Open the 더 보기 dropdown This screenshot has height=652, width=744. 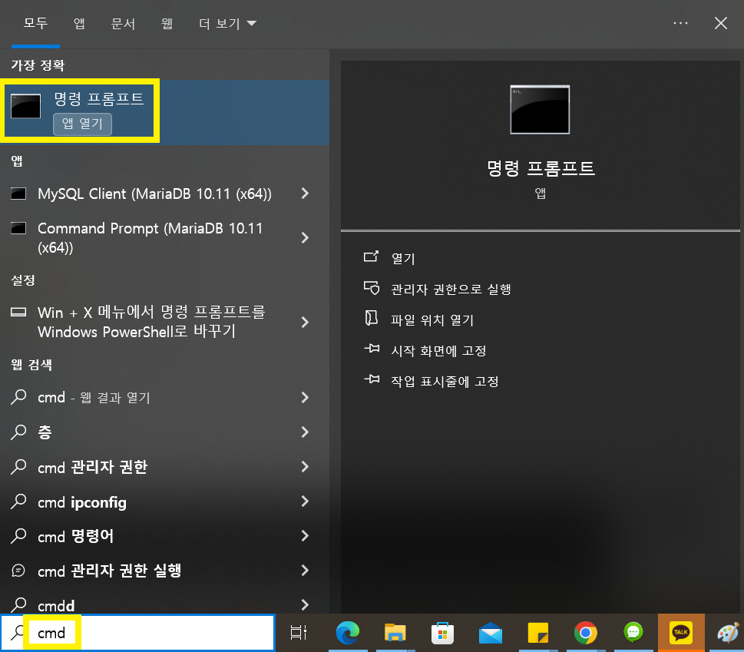click(x=228, y=23)
